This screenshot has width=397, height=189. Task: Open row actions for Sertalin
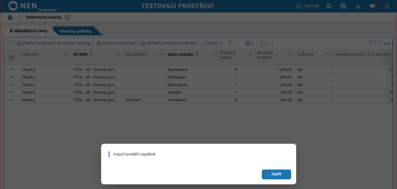tap(12, 92)
